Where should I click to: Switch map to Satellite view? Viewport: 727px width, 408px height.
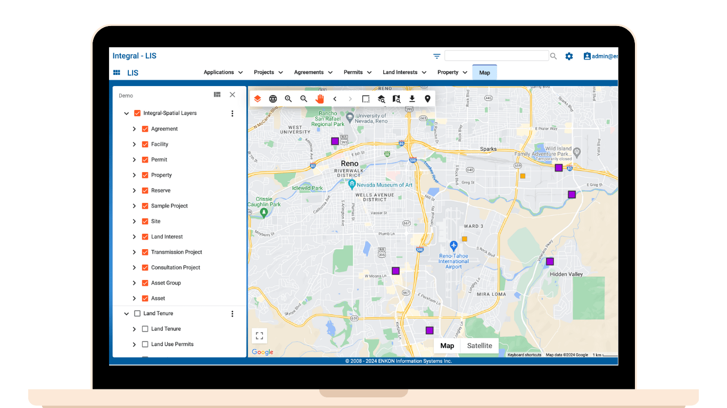[x=479, y=346]
